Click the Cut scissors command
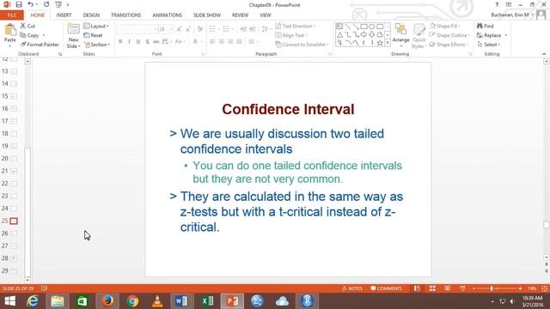The width and height of the screenshot is (550, 309). [27, 26]
